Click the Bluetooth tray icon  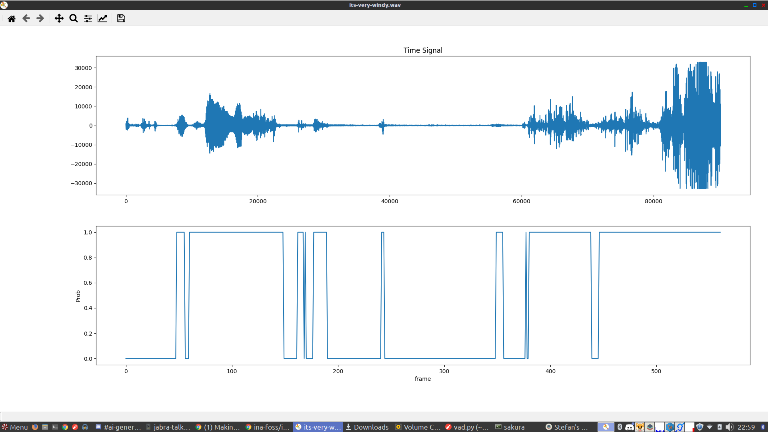coord(620,427)
